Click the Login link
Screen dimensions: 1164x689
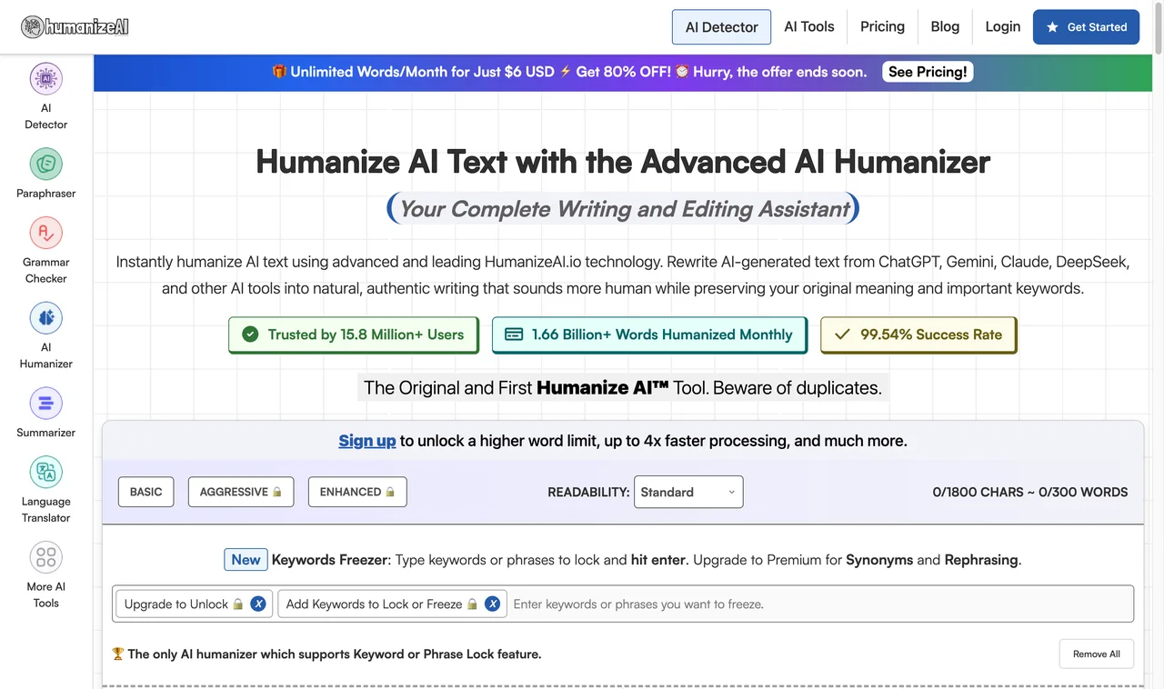pyautogui.click(x=1002, y=26)
